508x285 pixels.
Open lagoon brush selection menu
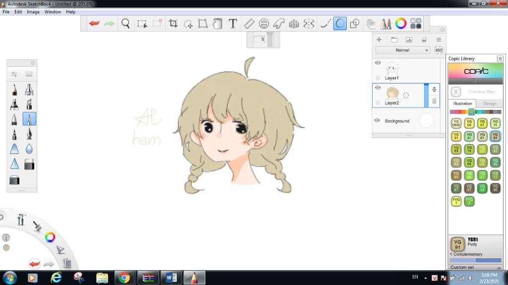[37, 226]
